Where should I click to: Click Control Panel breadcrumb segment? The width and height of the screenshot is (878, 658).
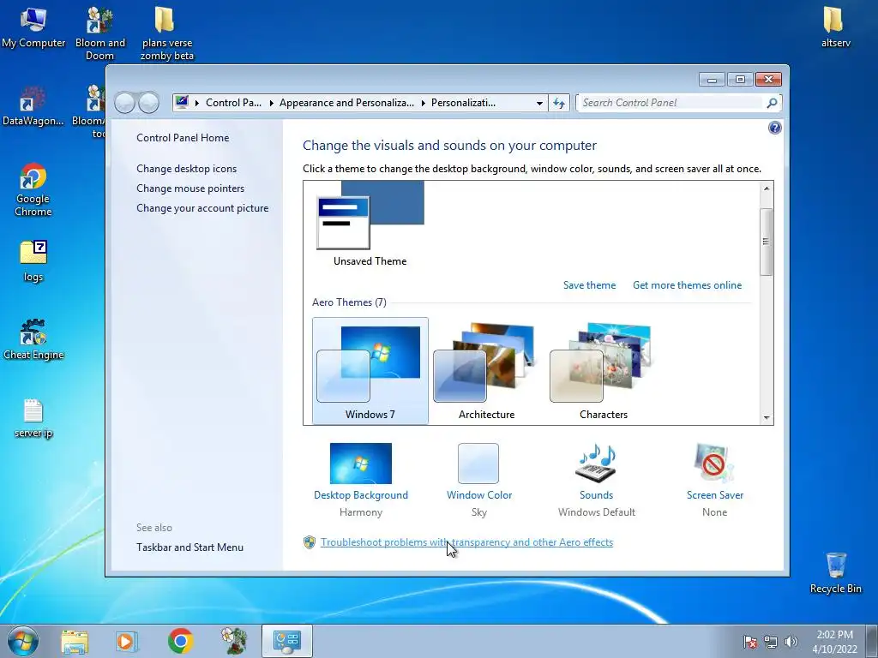point(233,103)
